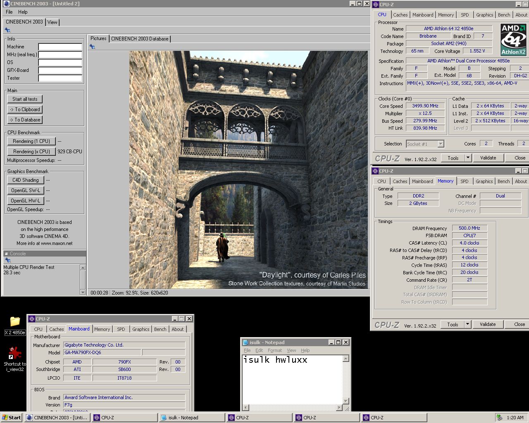Click the system tray icon beside the clock
This screenshot has width=529, height=423.
[500, 418]
